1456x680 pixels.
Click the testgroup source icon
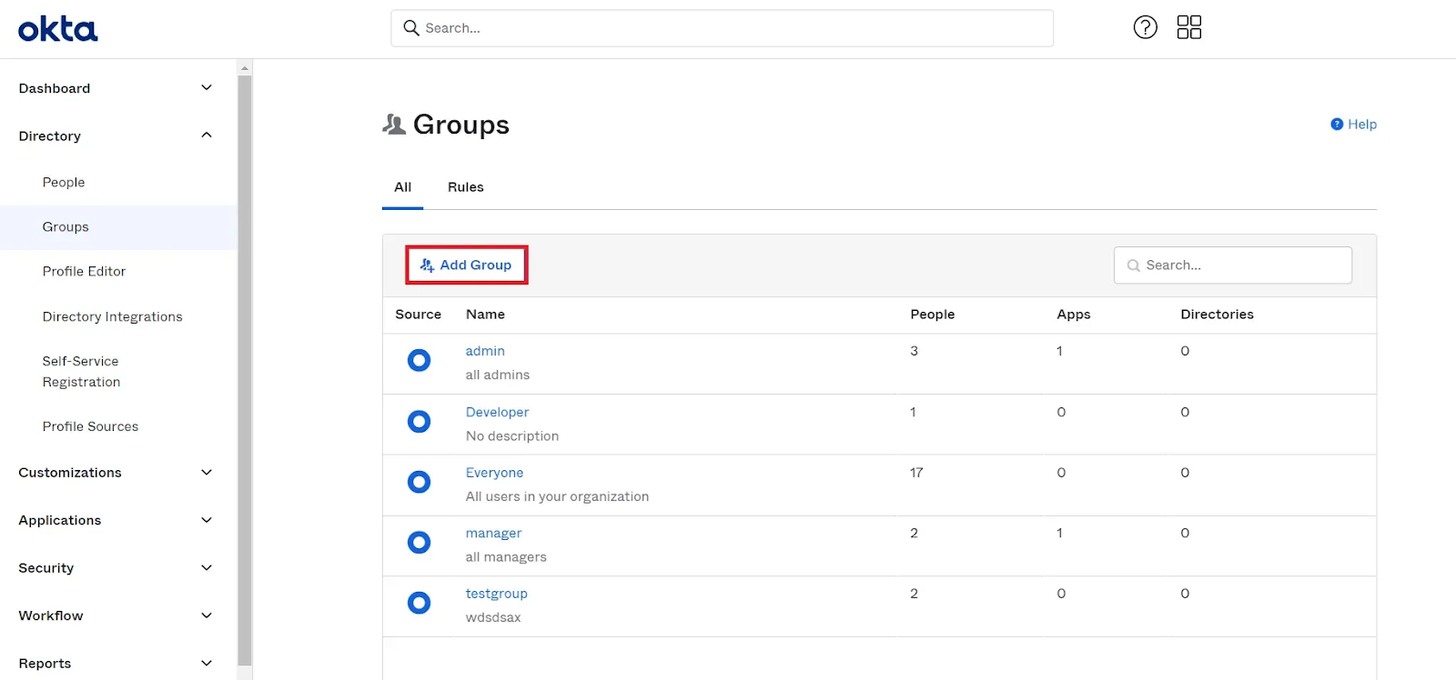419,603
